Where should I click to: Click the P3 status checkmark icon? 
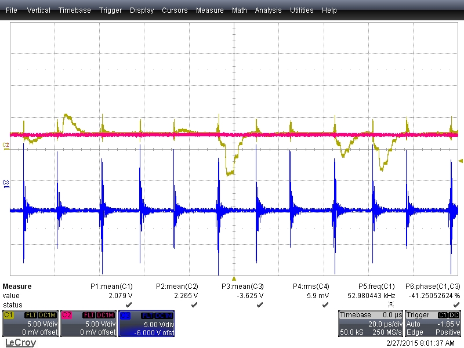[260, 304]
